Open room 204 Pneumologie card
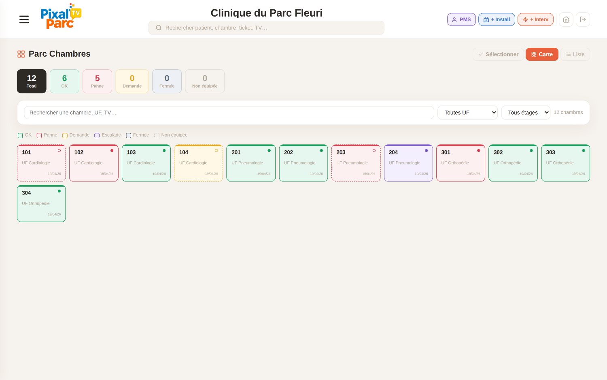This screenshot has height=380, width=607. [x=408, y=163]
